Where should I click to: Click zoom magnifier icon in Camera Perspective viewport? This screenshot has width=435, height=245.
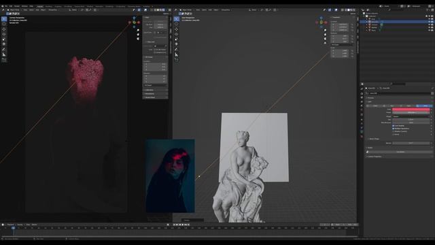pyautogui.click(x=138, y=30)
